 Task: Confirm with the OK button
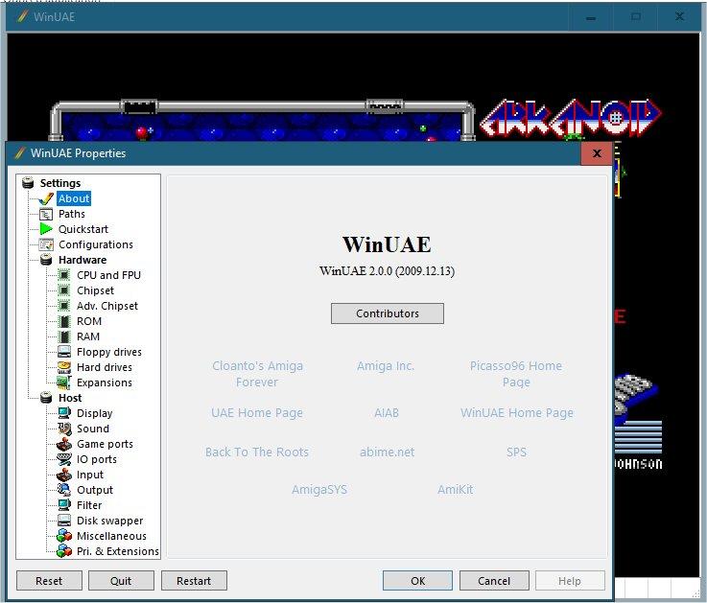pyautogui.click(x=417, y=581)
